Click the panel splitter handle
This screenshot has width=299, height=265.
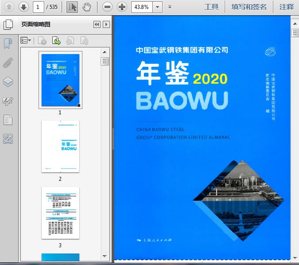click(113, 139)
